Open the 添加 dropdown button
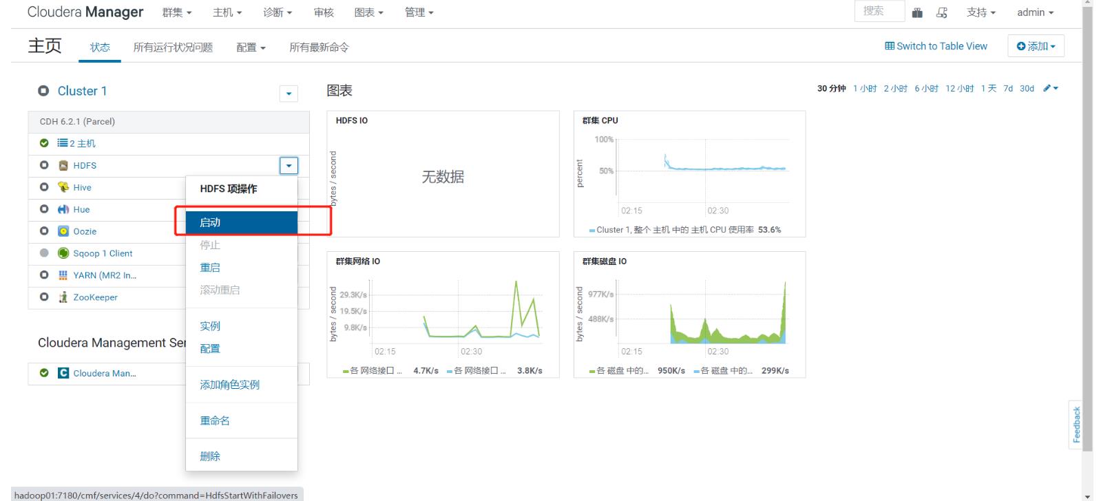Viewport: 1110px width, 501px height. point(1036,46)
